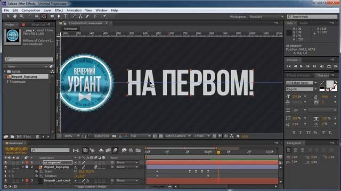The image size is (341, 191).
Task: Hide layer 1 'на первом!' eye
Action: coord(6,162)
